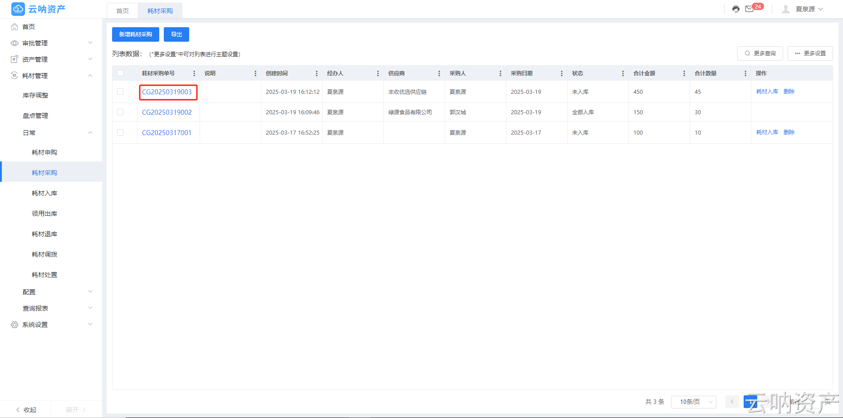Viewport: 843px width, 418px height.
Task: Click the 全部入库 status cell
Action: tap(583, 112)
